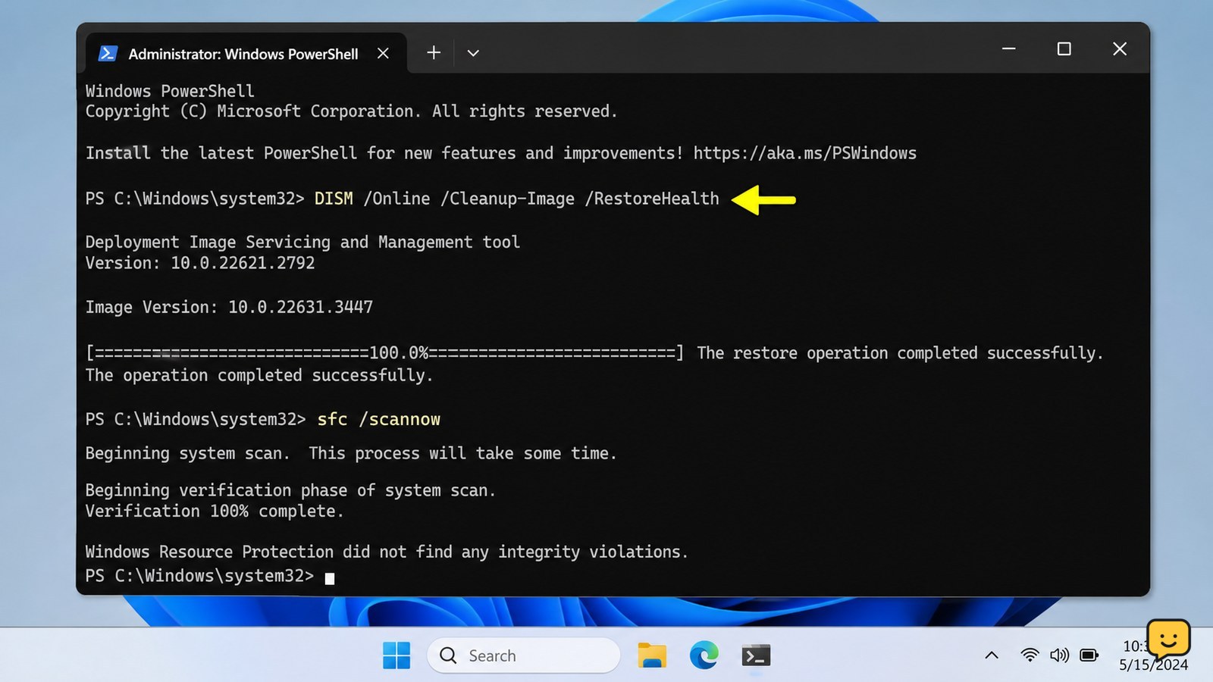Click the Version: 10.0.22621.2792 line
The height and width of the screenshot is (682, 1213).
[x=199, y=263]
